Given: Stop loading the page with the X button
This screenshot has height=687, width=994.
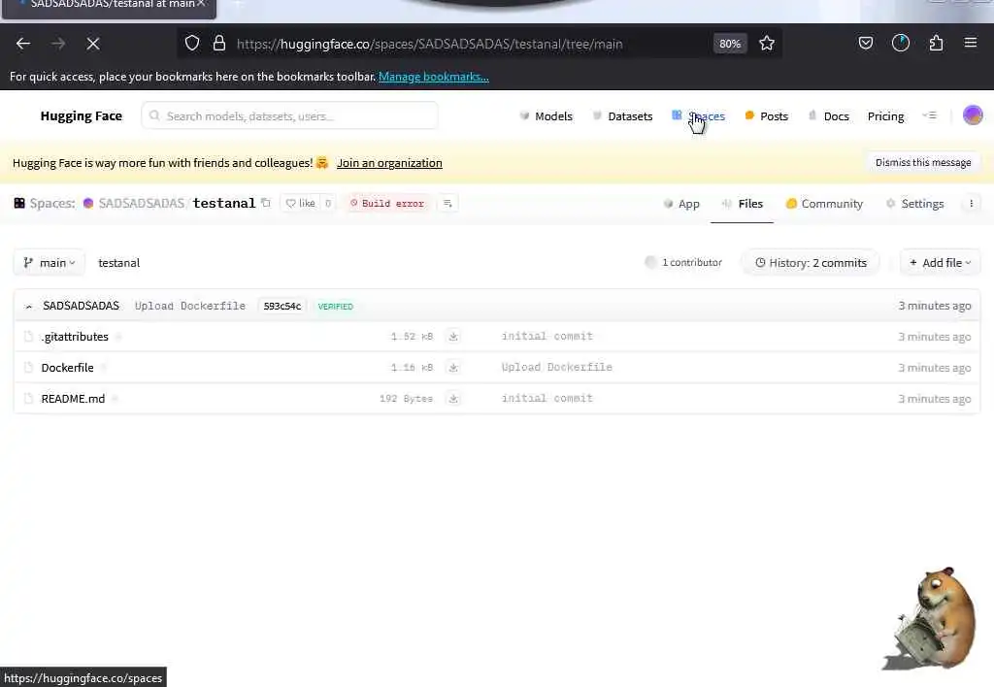Looking at the screenshot, I should (x=93, y=44).
